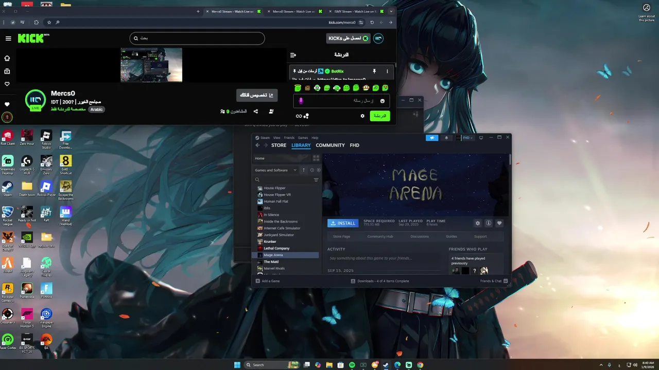
Task: Go back in Steam navigation
Action: click(258, 145)
